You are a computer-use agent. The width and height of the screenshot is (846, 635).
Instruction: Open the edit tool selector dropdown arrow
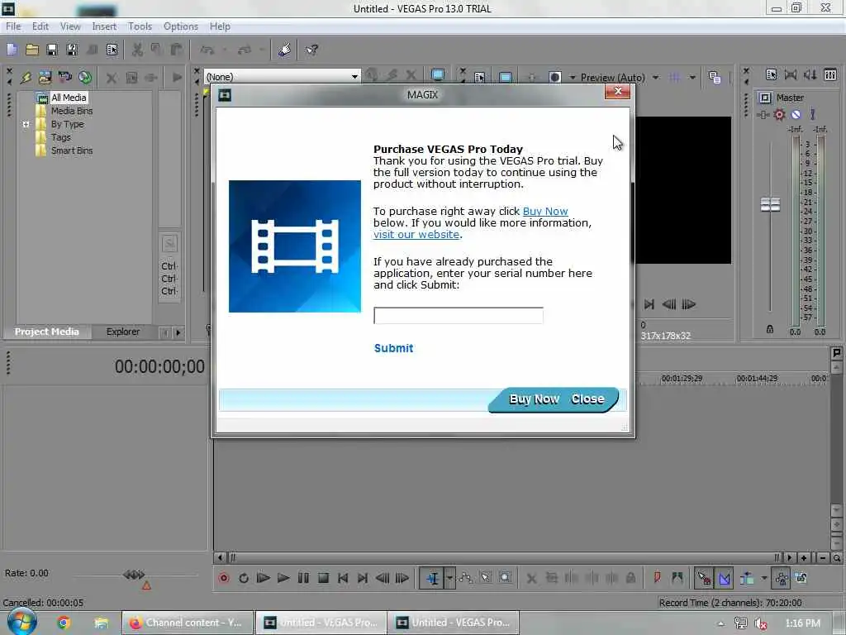(x=449, y=578)
